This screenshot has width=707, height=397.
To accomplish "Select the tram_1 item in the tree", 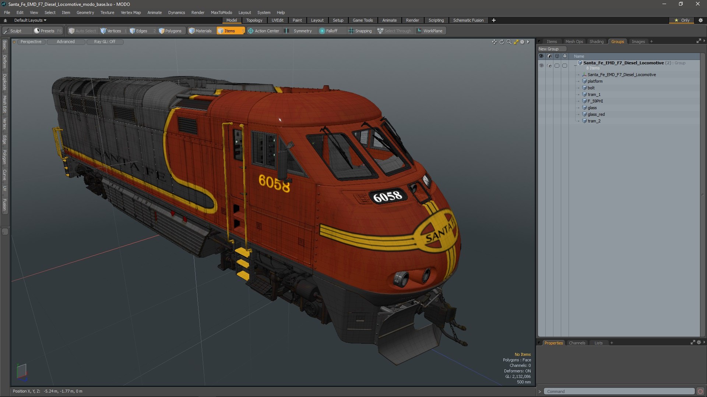I will click(594, 94).
